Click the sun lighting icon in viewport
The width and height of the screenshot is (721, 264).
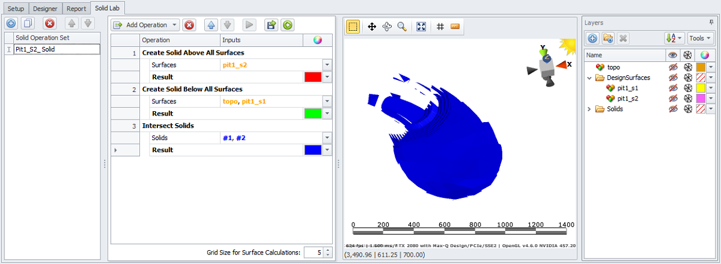567,46
